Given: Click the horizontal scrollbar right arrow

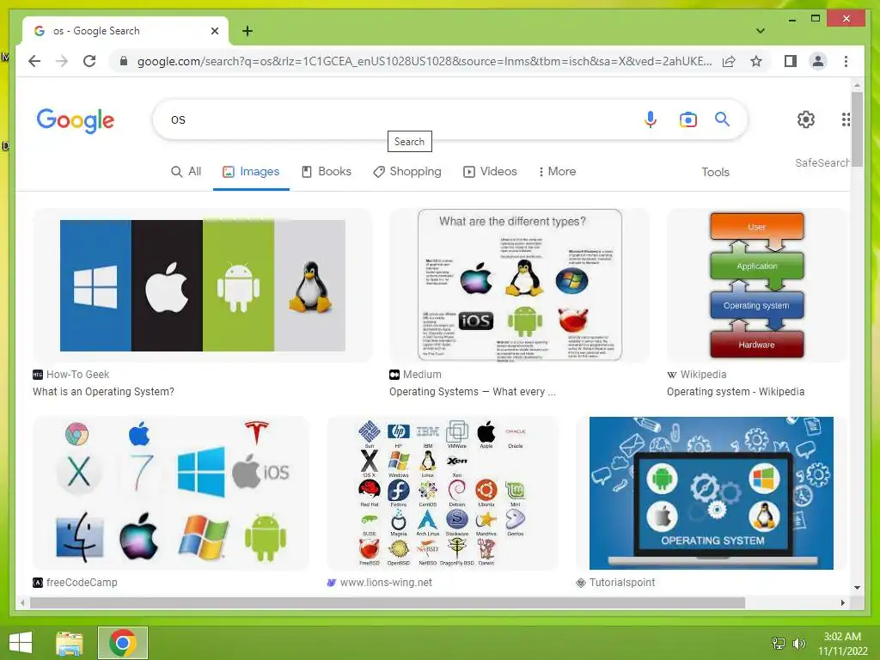Looking at the screenshot, I should [x=842, y=602].
